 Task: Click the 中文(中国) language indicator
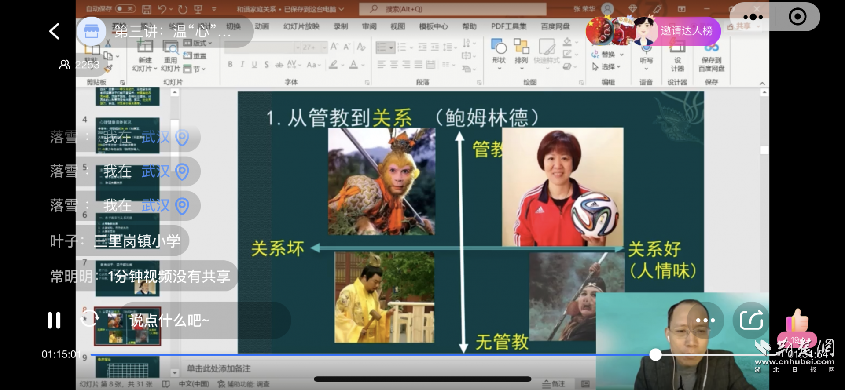[x=194, y=384]
